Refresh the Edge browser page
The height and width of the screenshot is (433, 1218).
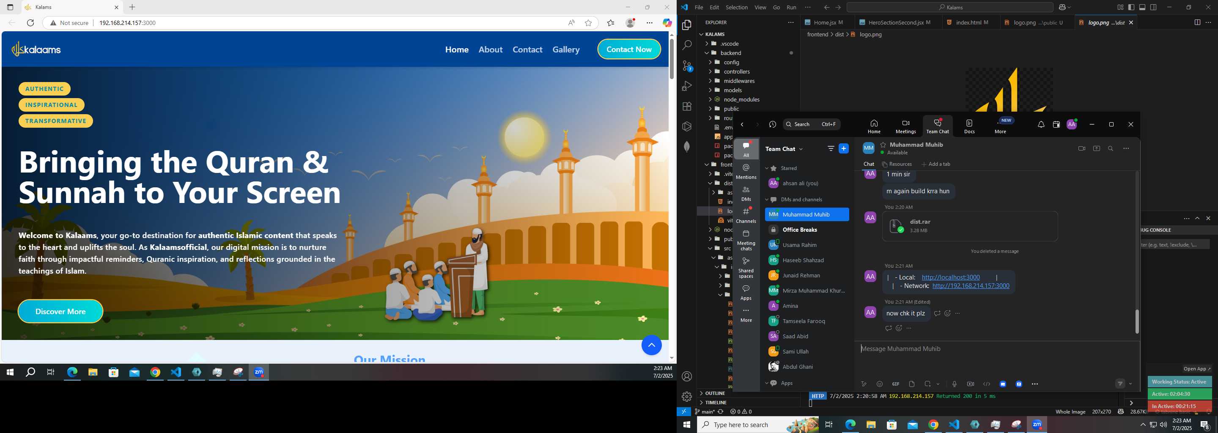coord(31,23)
